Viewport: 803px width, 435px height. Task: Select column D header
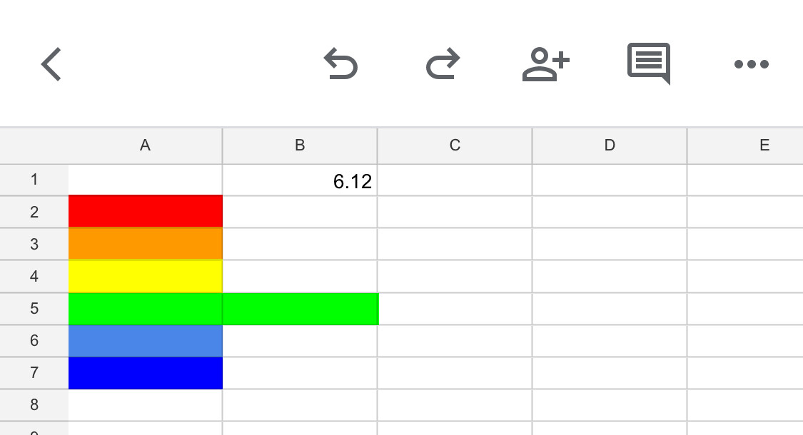tap(610, 146)
